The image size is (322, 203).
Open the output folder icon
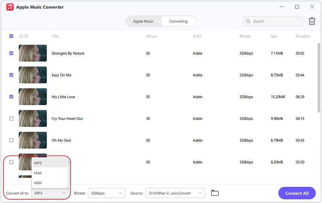point(215,193)
